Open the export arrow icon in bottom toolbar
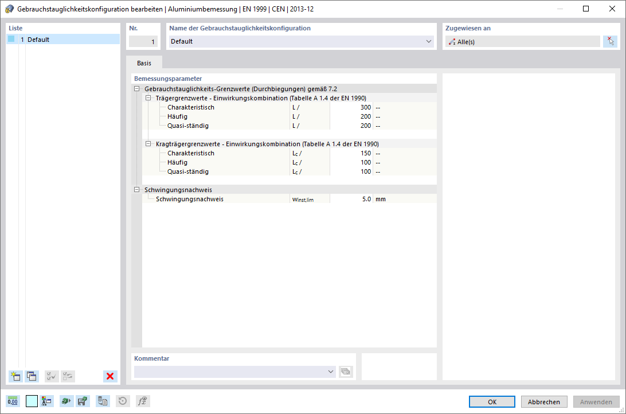 click(x=66, y=401)
